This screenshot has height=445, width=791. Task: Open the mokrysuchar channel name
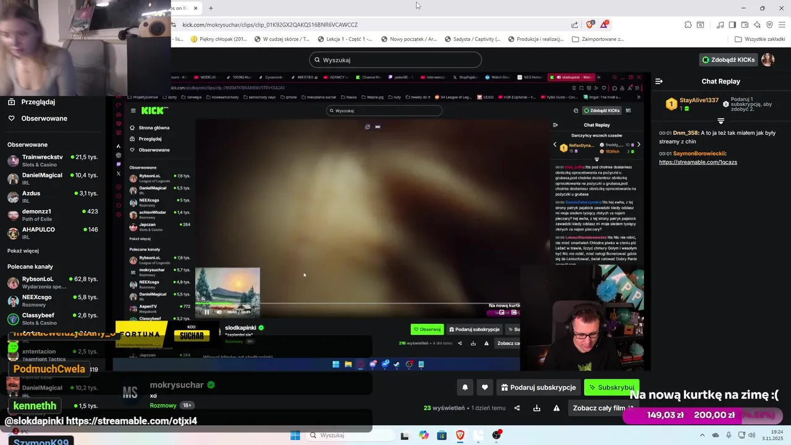point(176,385)
